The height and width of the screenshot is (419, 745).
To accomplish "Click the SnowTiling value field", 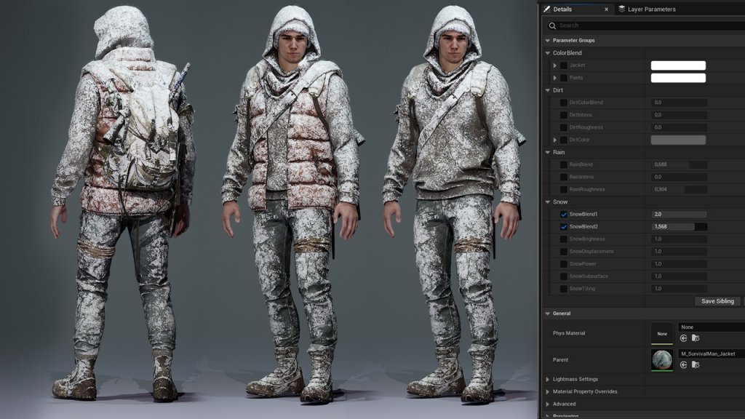I will [679, 288].
